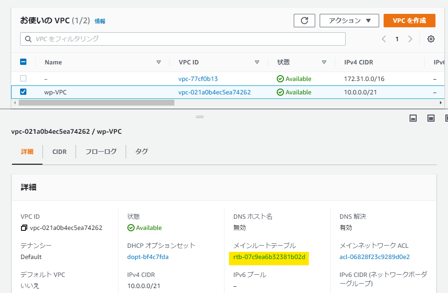
Task: Click the 10.0.0.0/21 table cell
Action: [x=360, y=92]
